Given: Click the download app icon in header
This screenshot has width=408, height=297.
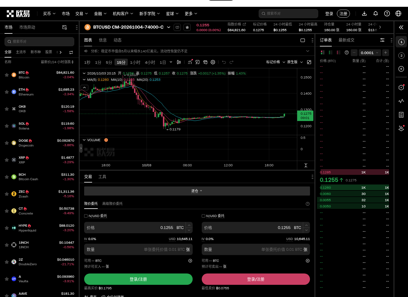Looking at the screenshot, I should click(364, 14).
